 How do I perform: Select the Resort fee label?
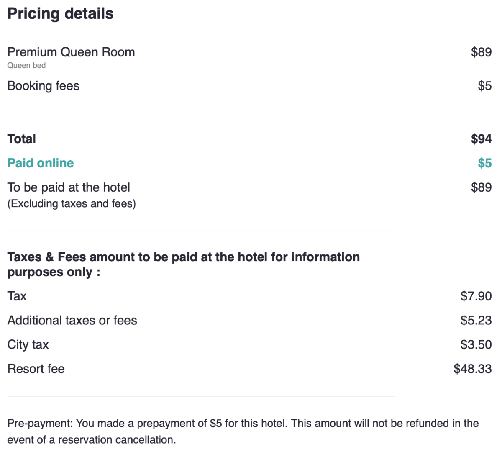[x=36, y=369]
